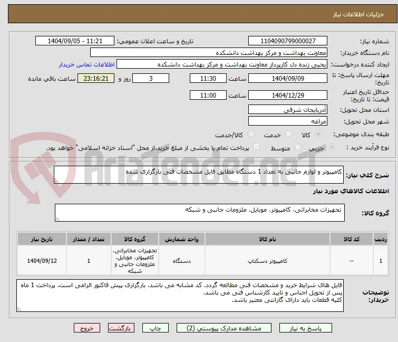Toggle the اسناد خزانه اسلامی payment checkbox

pyautogui.click(x=257, y=147)
